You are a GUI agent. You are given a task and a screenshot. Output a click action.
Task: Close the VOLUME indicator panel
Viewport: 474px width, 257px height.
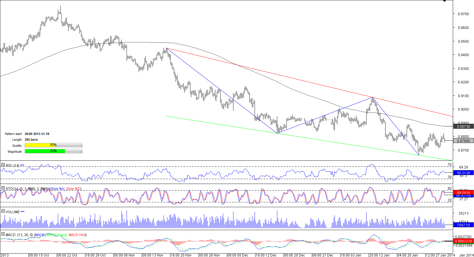3,211
